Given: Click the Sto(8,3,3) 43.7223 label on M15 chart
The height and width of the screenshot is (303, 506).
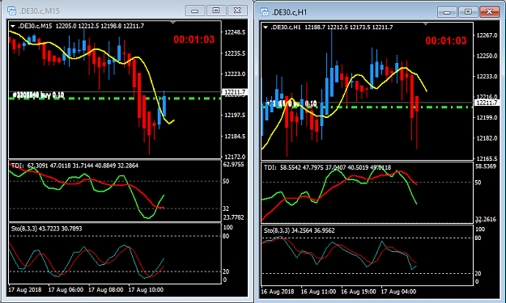Looking at the screenshot, I should 46,229.
